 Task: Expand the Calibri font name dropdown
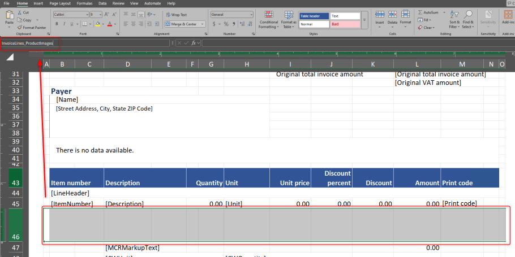(87, 15)
